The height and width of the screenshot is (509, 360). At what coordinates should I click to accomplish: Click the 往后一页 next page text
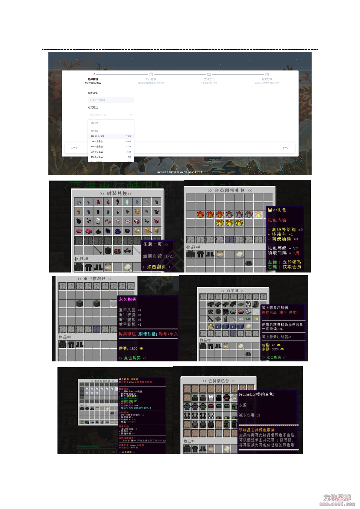tap(152, 244)
